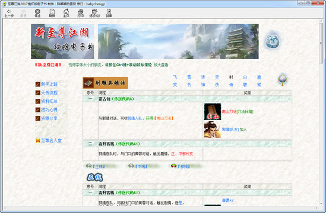This screenshot has width=326, height=213.
Task: Click the 南山刀法 scroll item image
Action: pyautogui.click(x=213, y=112)
